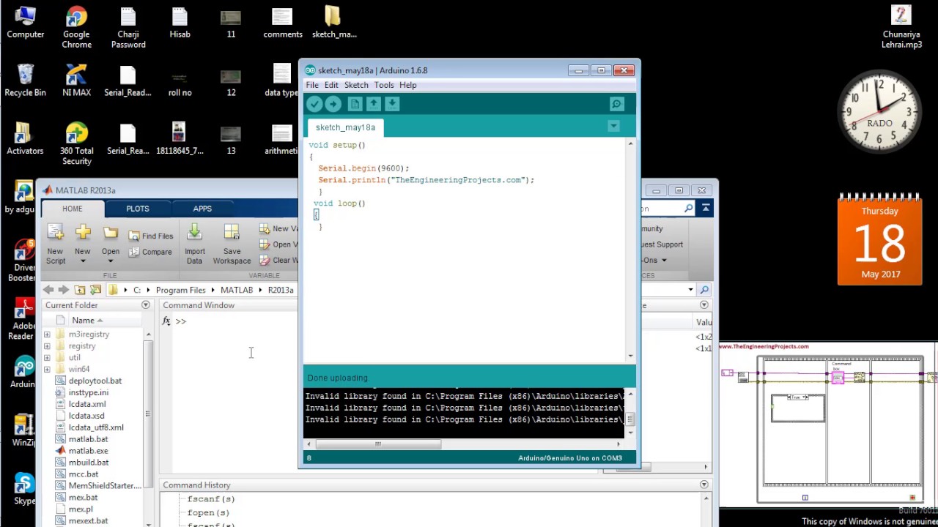Switch to MATLAB APPS ribbon tab
The image size is (938, 527).
tap(202, 209)
